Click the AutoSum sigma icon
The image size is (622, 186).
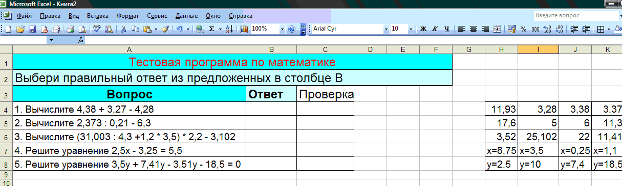click(x=212, y=29)
